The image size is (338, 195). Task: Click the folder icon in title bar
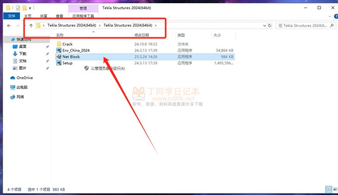[x=8, y=8]
